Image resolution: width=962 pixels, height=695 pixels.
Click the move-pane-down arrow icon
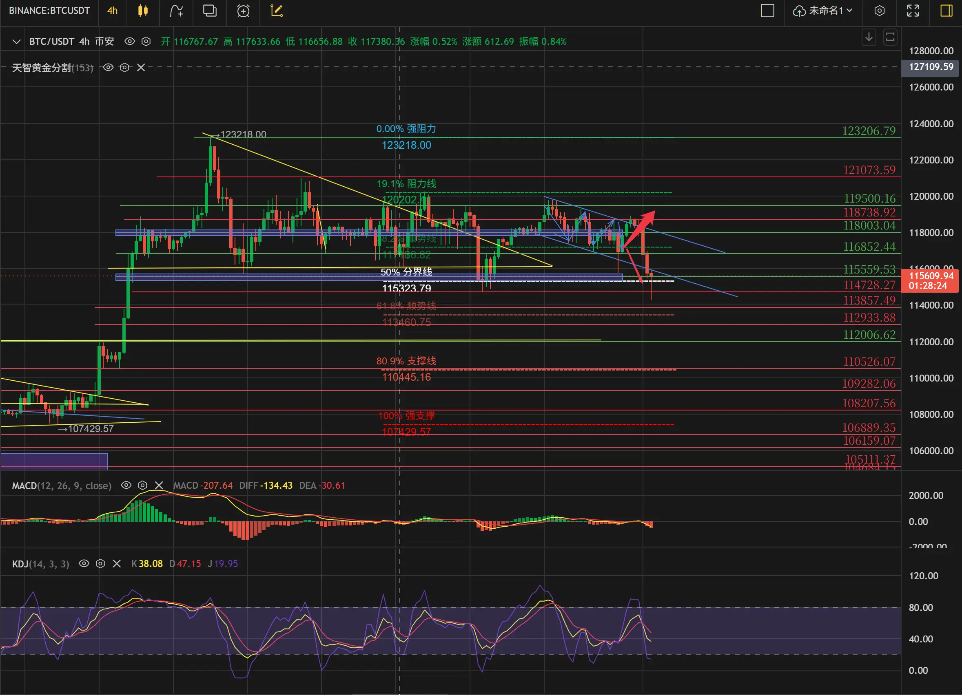869,37
